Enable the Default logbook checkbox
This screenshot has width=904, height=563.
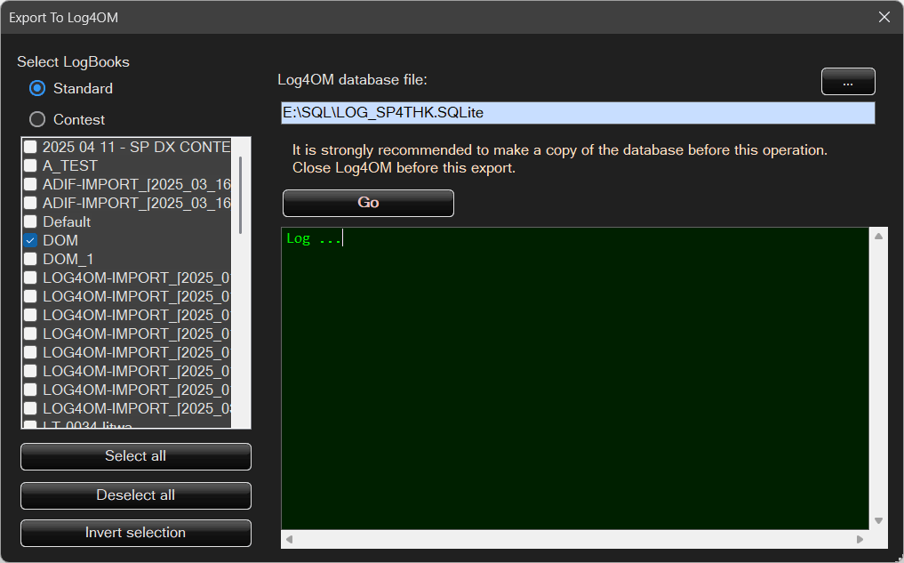[x=30, y=221]
